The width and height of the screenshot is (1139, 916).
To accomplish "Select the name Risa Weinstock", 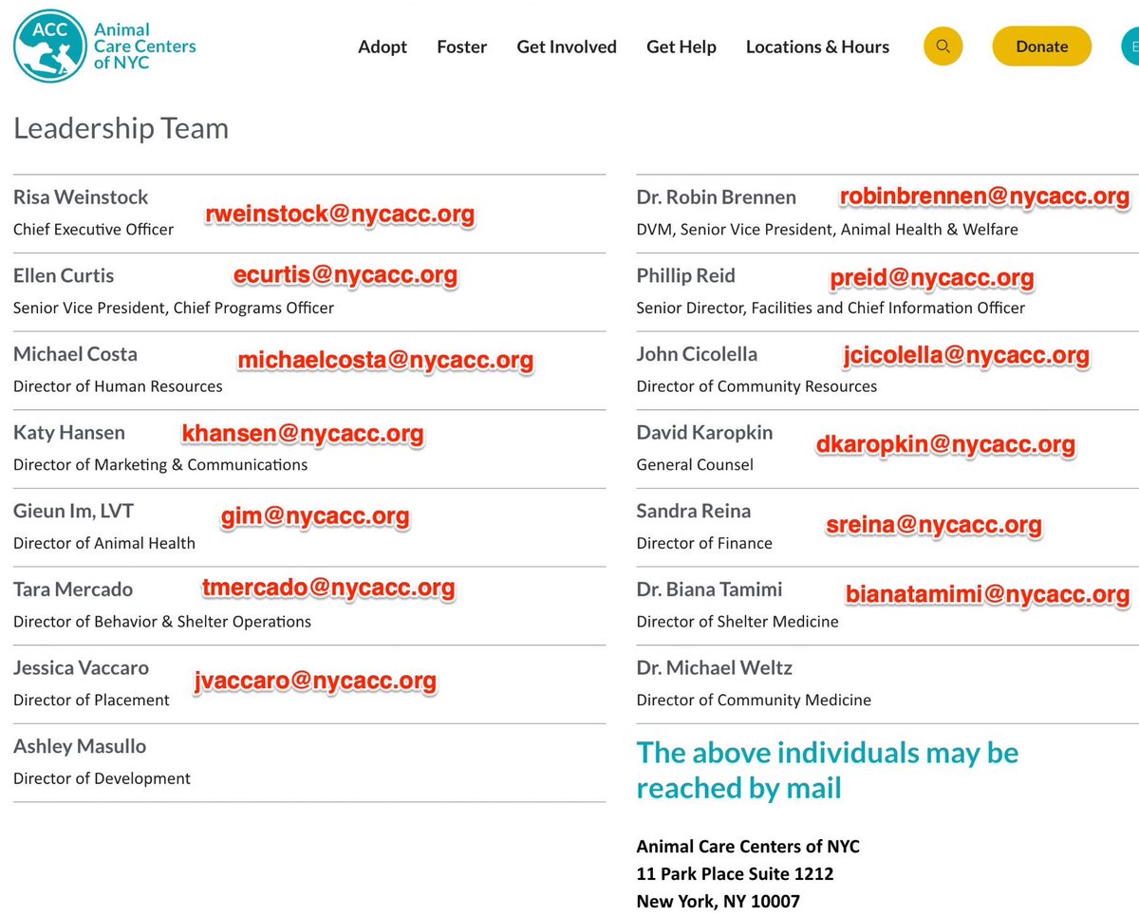I will pos(81,196).
